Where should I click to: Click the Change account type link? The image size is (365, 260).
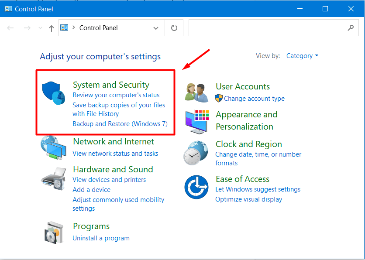tap(254, 99)
